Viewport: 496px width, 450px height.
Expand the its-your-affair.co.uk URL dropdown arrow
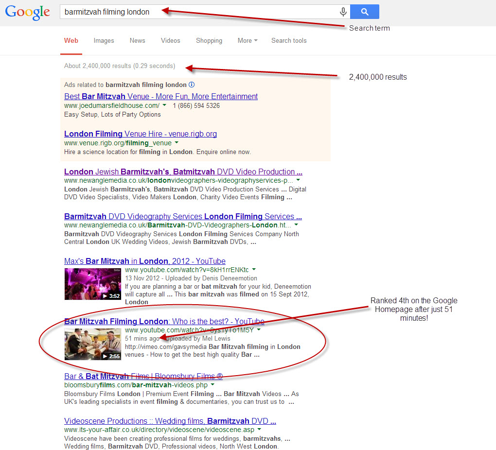[259, 429]
